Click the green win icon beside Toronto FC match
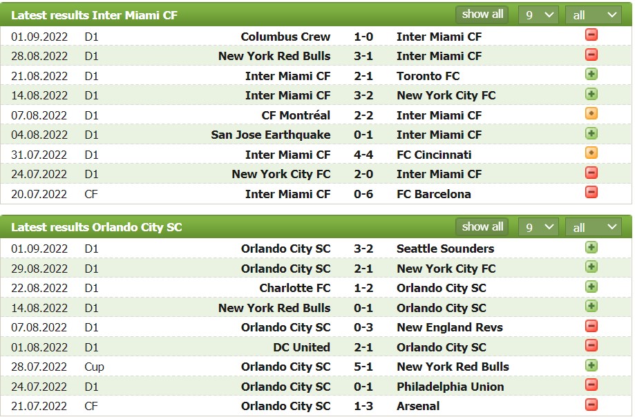The height and width of the screenshot is (417, 635). pos(591,75)
